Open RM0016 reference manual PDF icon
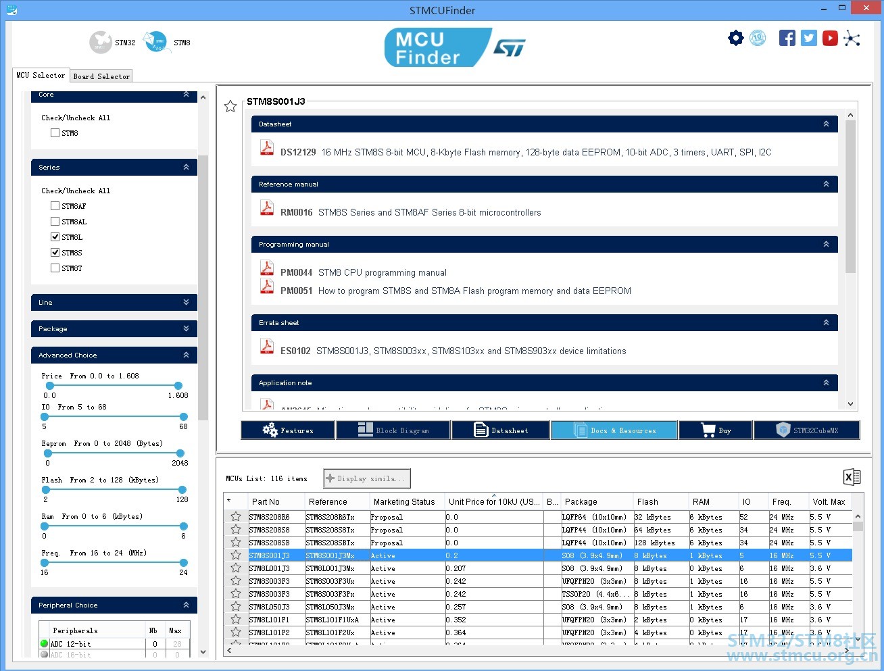The width and height of the screenshot is (884, 671). pos(267,207)
